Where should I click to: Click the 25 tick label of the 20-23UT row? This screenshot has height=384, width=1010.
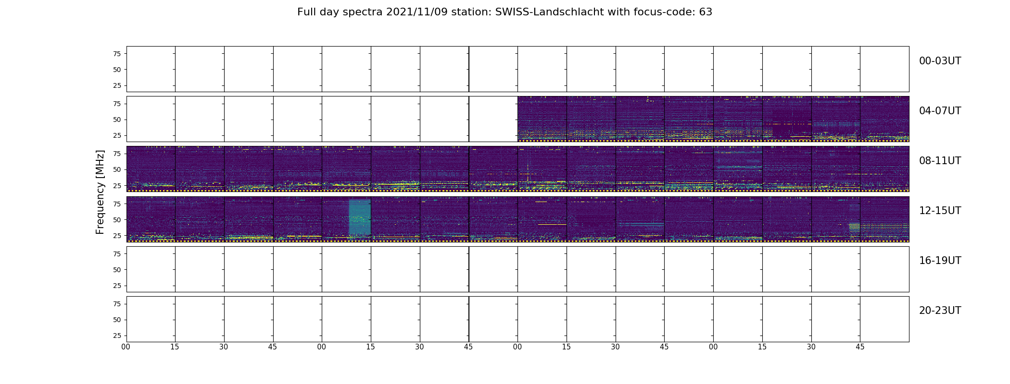coord(117,336)
